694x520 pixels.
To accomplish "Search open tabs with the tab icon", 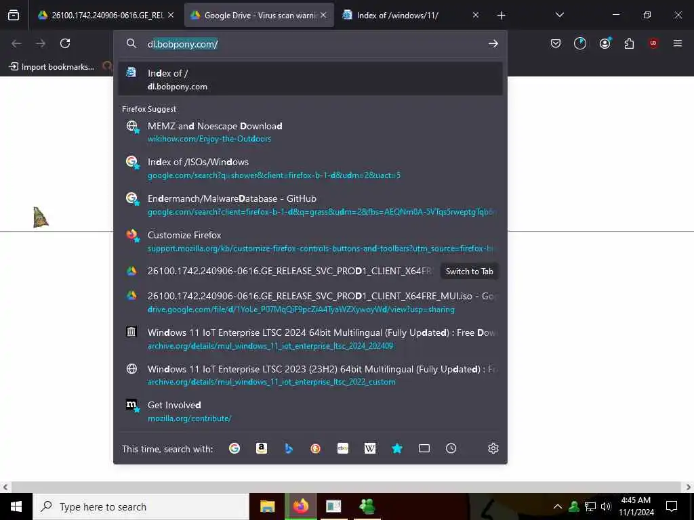I will pos(424,448).
